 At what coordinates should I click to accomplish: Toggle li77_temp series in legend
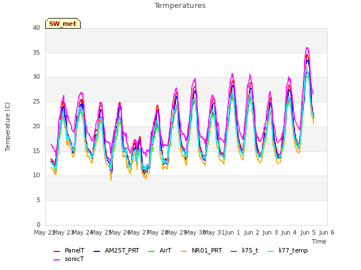pos(288,250)
